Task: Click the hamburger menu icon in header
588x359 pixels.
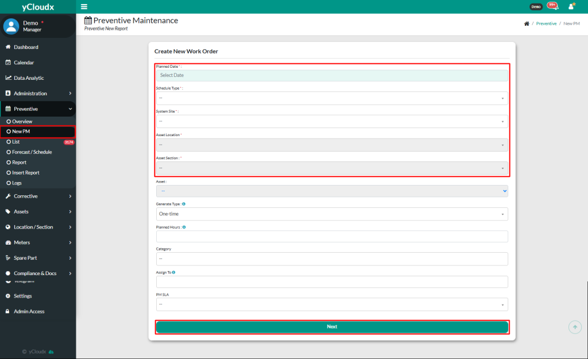Action: pyautogui.click(x=84, y=7)
